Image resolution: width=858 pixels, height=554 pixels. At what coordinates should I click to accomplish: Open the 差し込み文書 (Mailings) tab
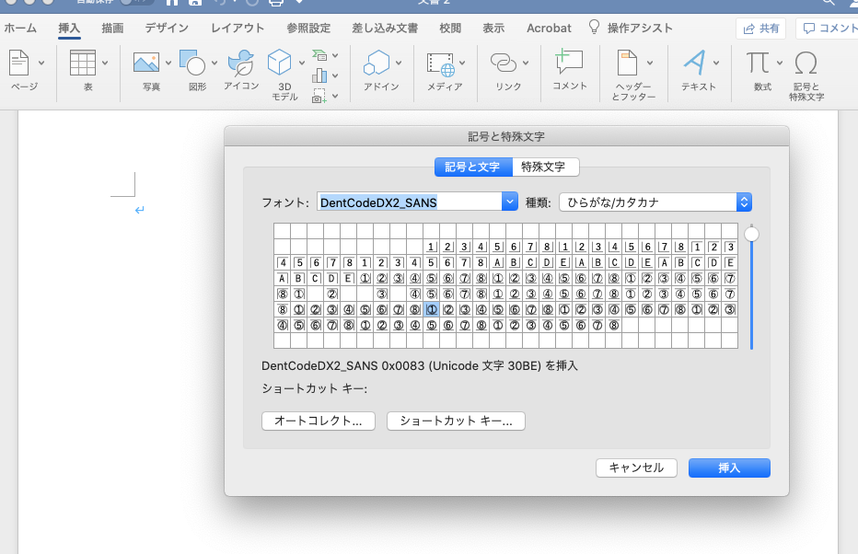[x=385, y=28]
